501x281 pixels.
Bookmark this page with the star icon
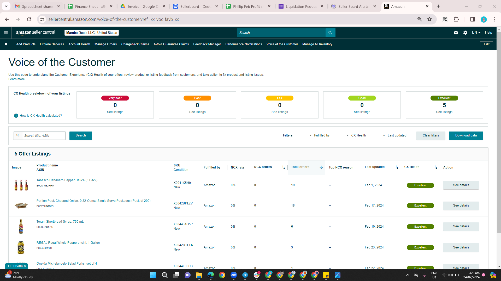coord(429,19)
